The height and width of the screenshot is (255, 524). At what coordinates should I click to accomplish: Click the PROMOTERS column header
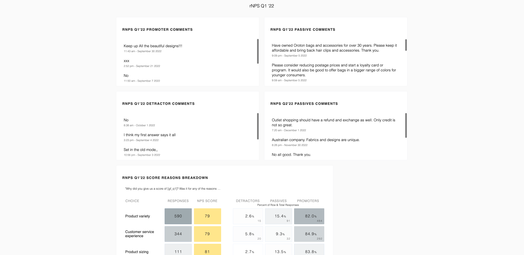[x=308, y=201]
